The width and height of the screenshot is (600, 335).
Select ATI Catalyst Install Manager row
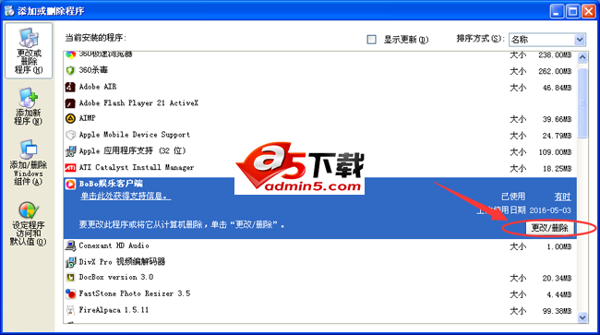pyautogui.click(x=320, y=168)
